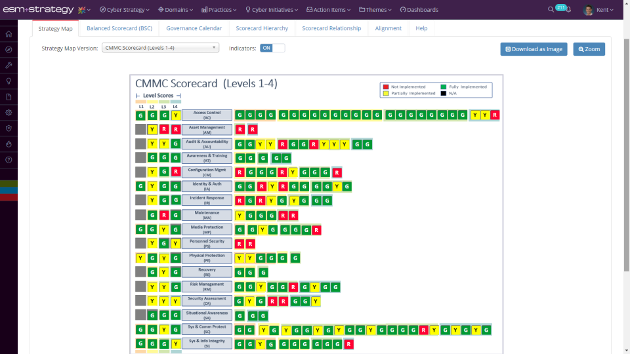Open the Dashboards menu item
Image resolution: width=630 pixels, height=354 pixels.
pyautogui.click(x=419, y=10)
